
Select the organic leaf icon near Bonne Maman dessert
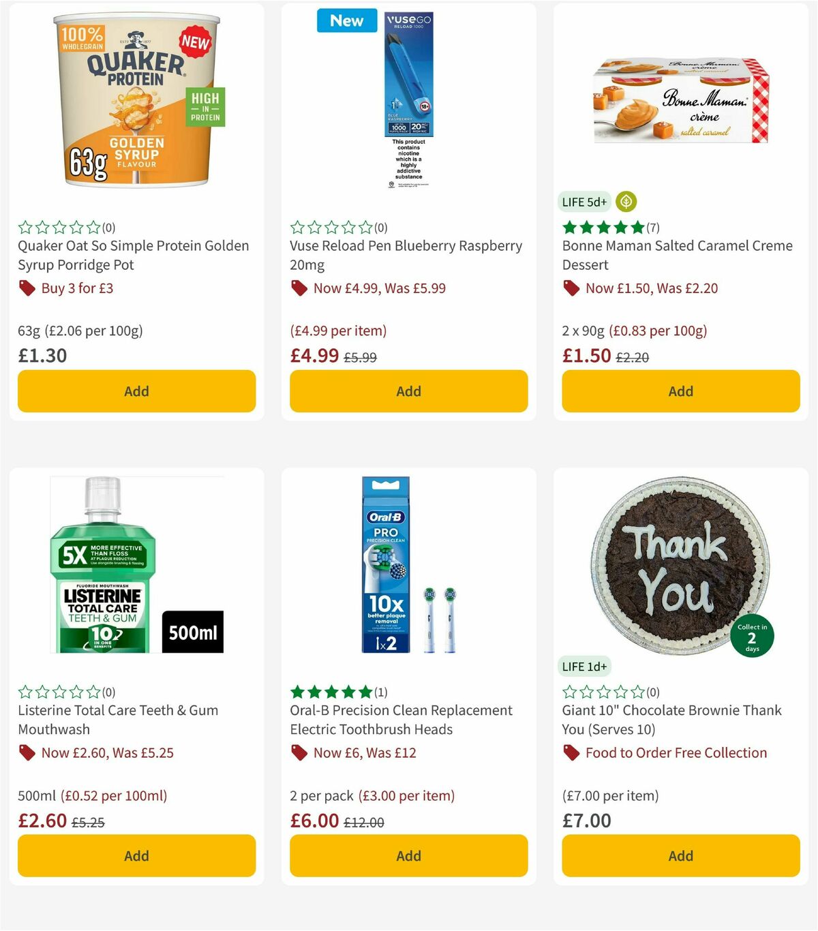tap(625, 201)
